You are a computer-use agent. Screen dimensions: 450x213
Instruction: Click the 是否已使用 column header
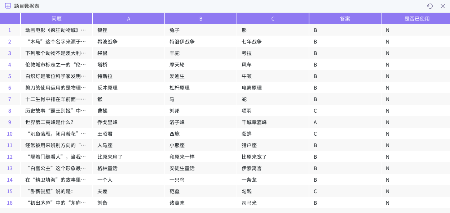[416, 19]
